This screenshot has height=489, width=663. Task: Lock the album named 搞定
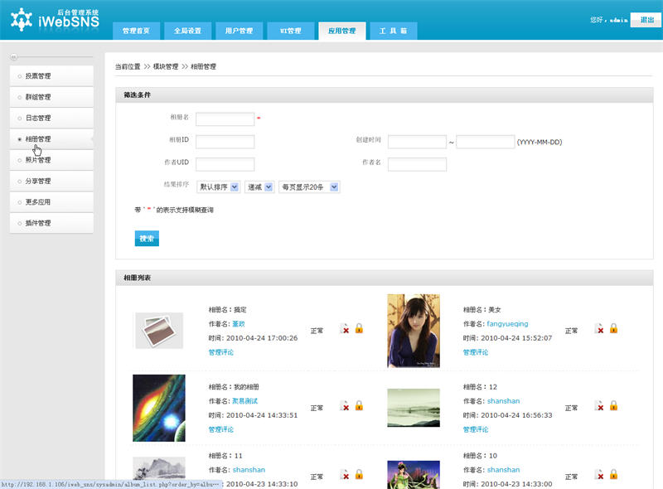(x=359, y=328)
